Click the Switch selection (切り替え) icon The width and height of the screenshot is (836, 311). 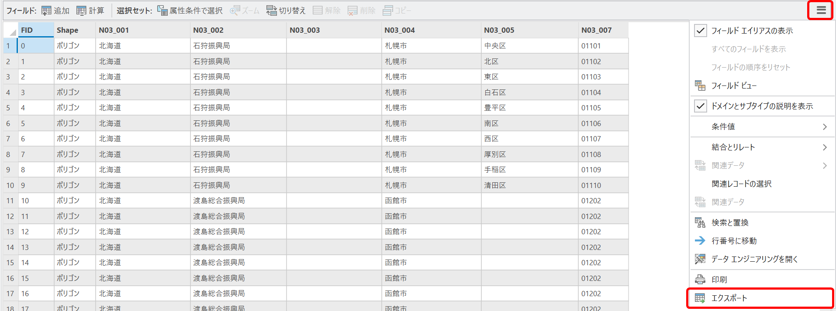point(272,10)
